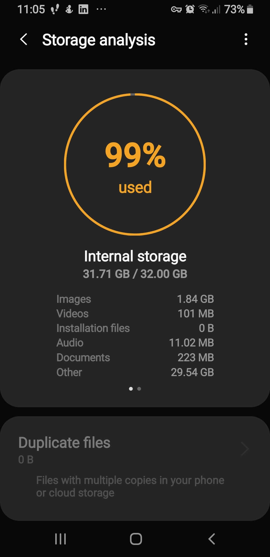This screenshot has height=557, width=270.
Task: Tap the Documents 223 MB entry
Action: tap(135, 358)
